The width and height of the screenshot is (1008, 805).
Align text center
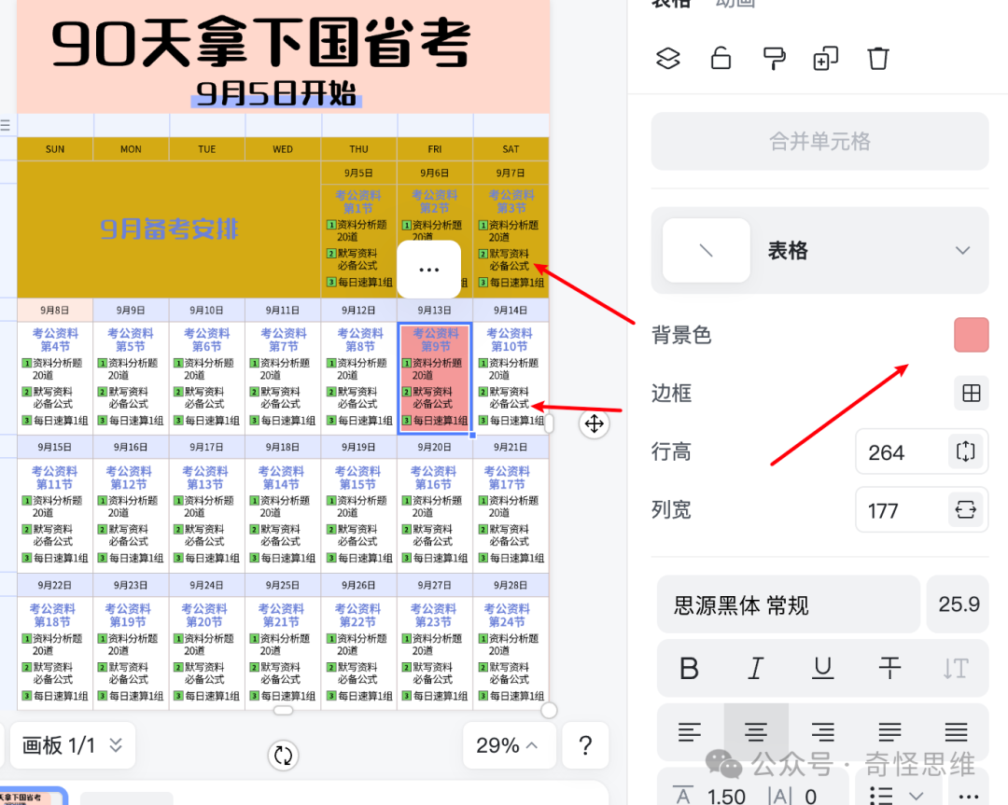pyautogui.click(x=756, y=731)
